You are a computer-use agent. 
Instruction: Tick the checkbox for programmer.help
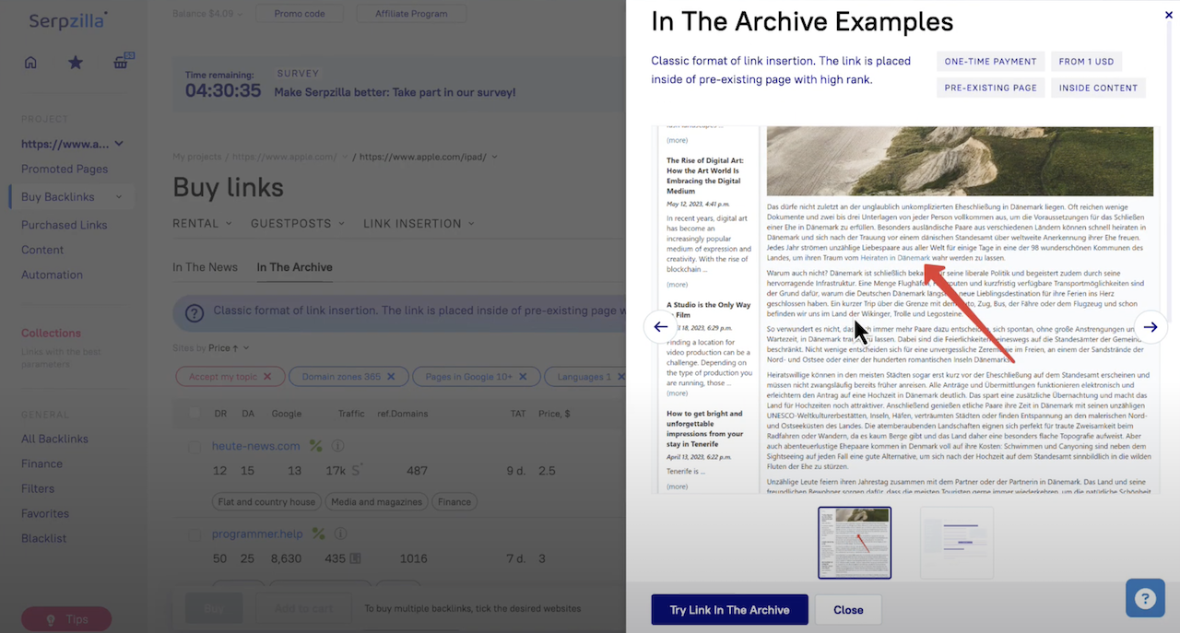click(x=194, y=534)
